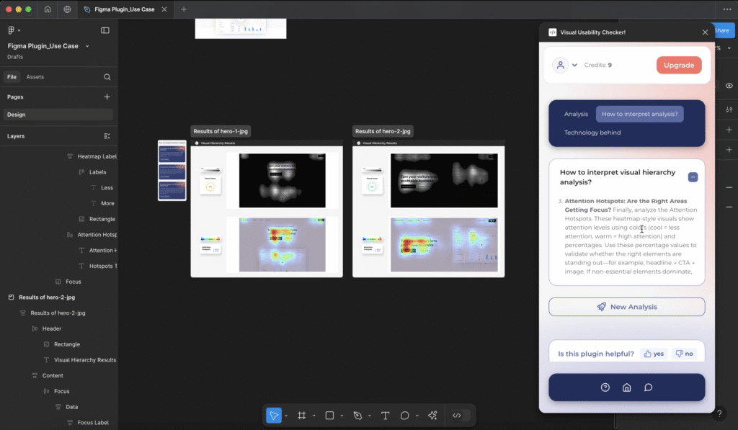This screenshot has height=430, width=738.
Task: Open Frame tool options dropdown arrow
Action: pos(314,416)
